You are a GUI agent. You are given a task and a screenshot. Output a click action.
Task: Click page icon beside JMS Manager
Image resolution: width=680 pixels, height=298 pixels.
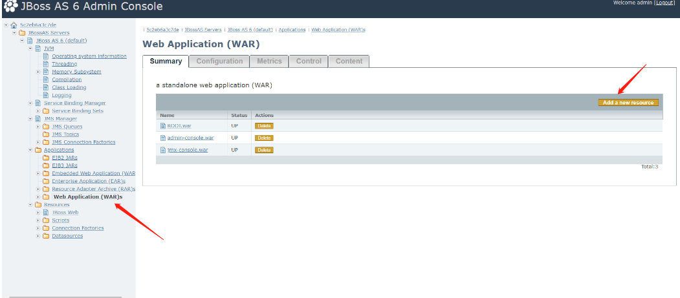(38, 119)
